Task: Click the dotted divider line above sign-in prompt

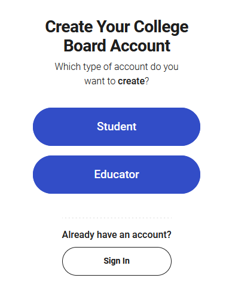Action: (117, 218)
